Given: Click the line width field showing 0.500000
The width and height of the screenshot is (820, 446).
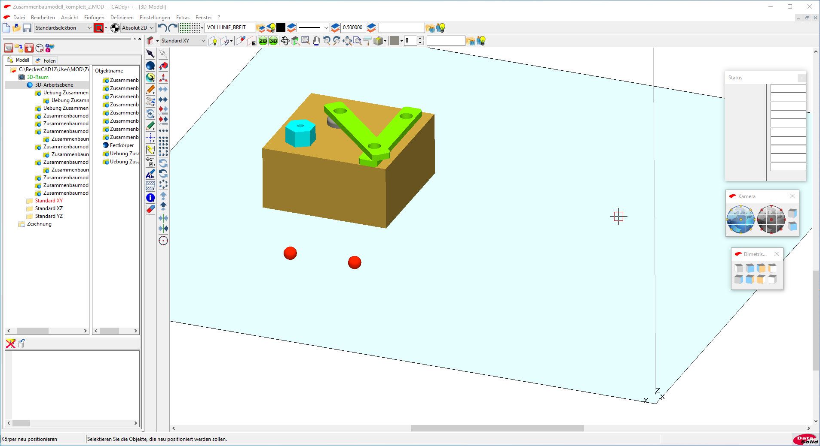Looking at the screenshot, I should point(352,28).
